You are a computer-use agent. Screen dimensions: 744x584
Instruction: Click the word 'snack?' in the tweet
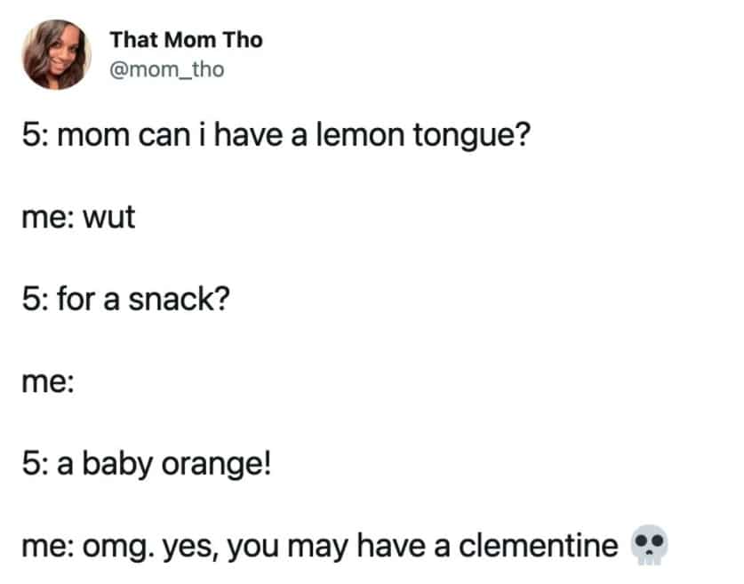point(179,300)
